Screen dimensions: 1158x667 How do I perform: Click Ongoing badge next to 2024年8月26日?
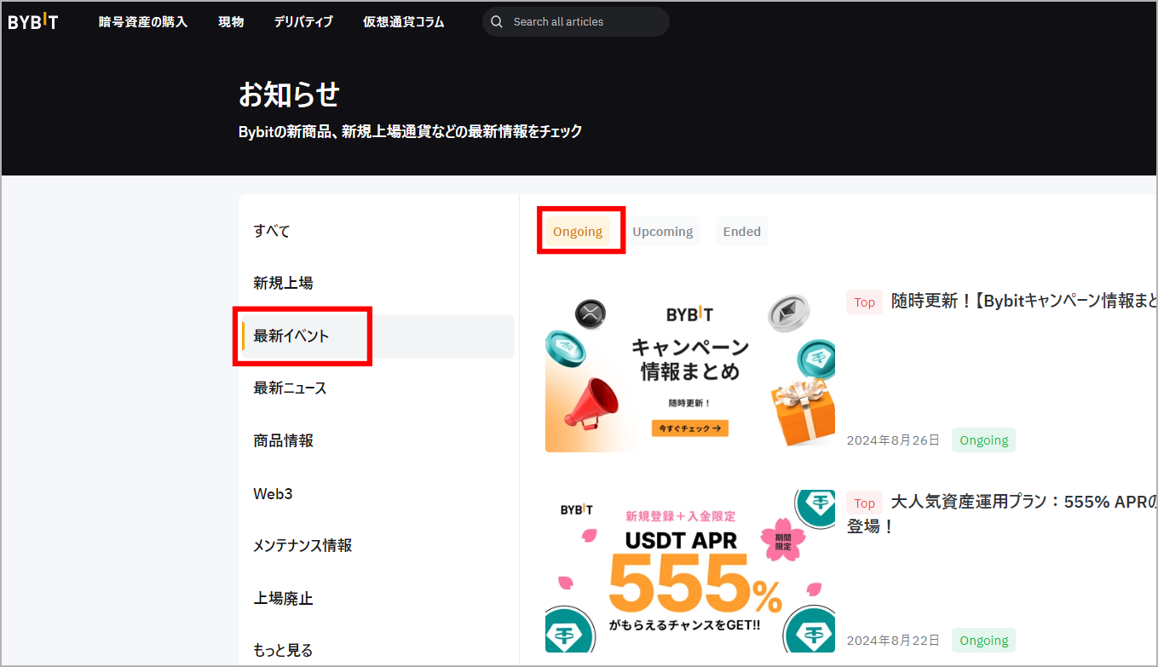[x=984, y=440]
